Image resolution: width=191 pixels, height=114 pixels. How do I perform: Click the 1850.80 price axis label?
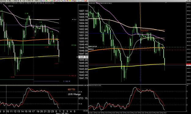(83, 39)
